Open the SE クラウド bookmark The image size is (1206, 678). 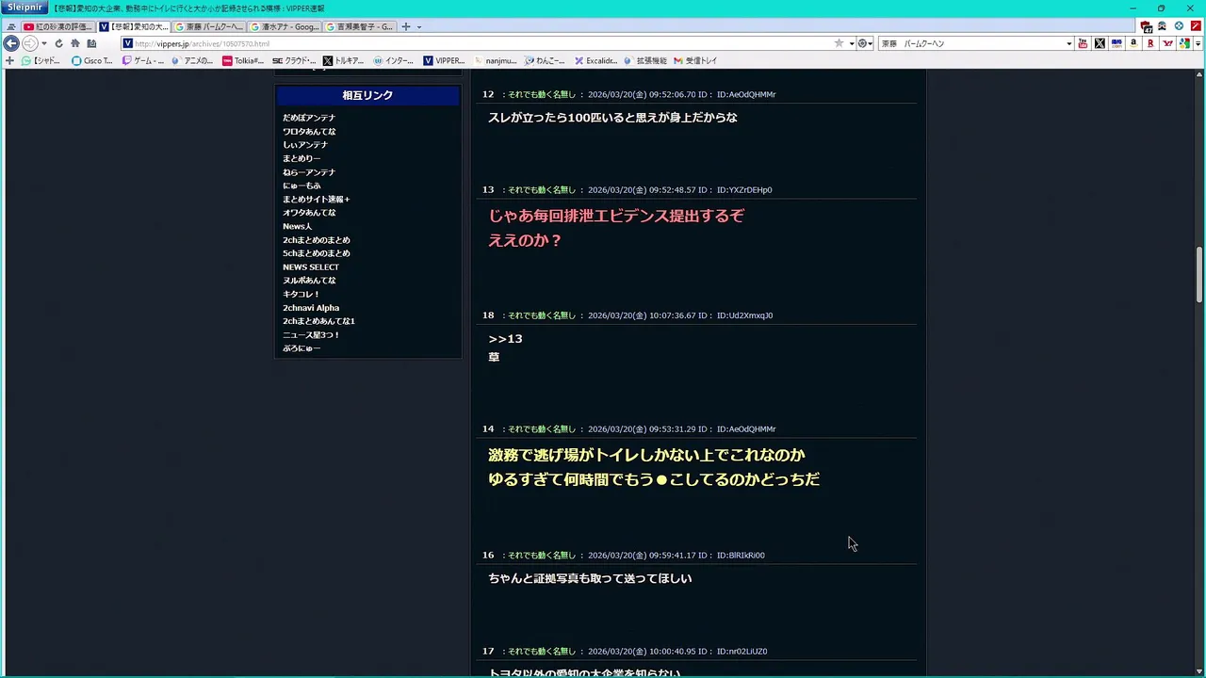coord(294,60)
